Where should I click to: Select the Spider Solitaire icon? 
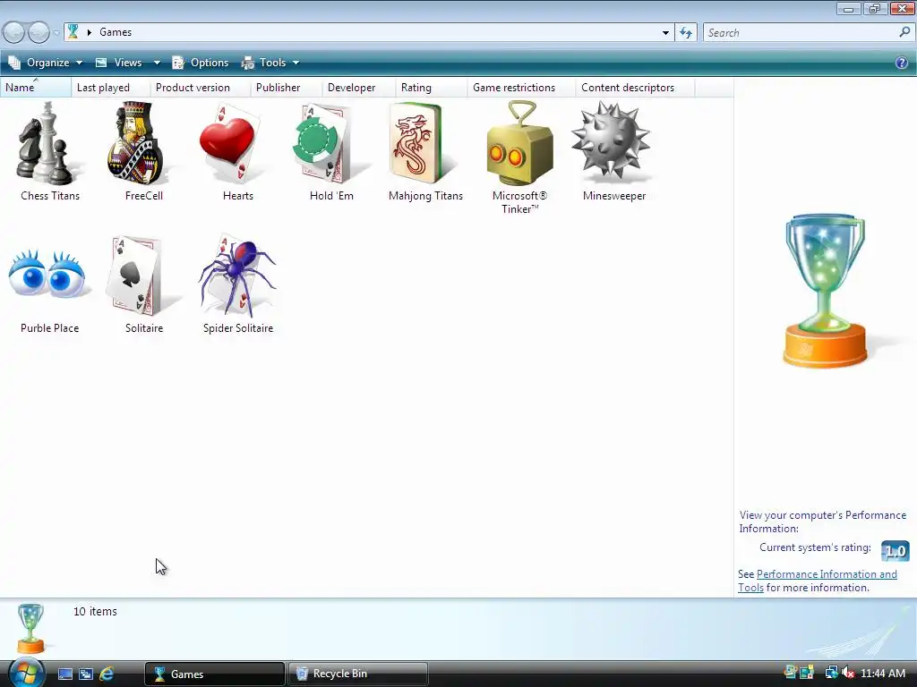236,276
